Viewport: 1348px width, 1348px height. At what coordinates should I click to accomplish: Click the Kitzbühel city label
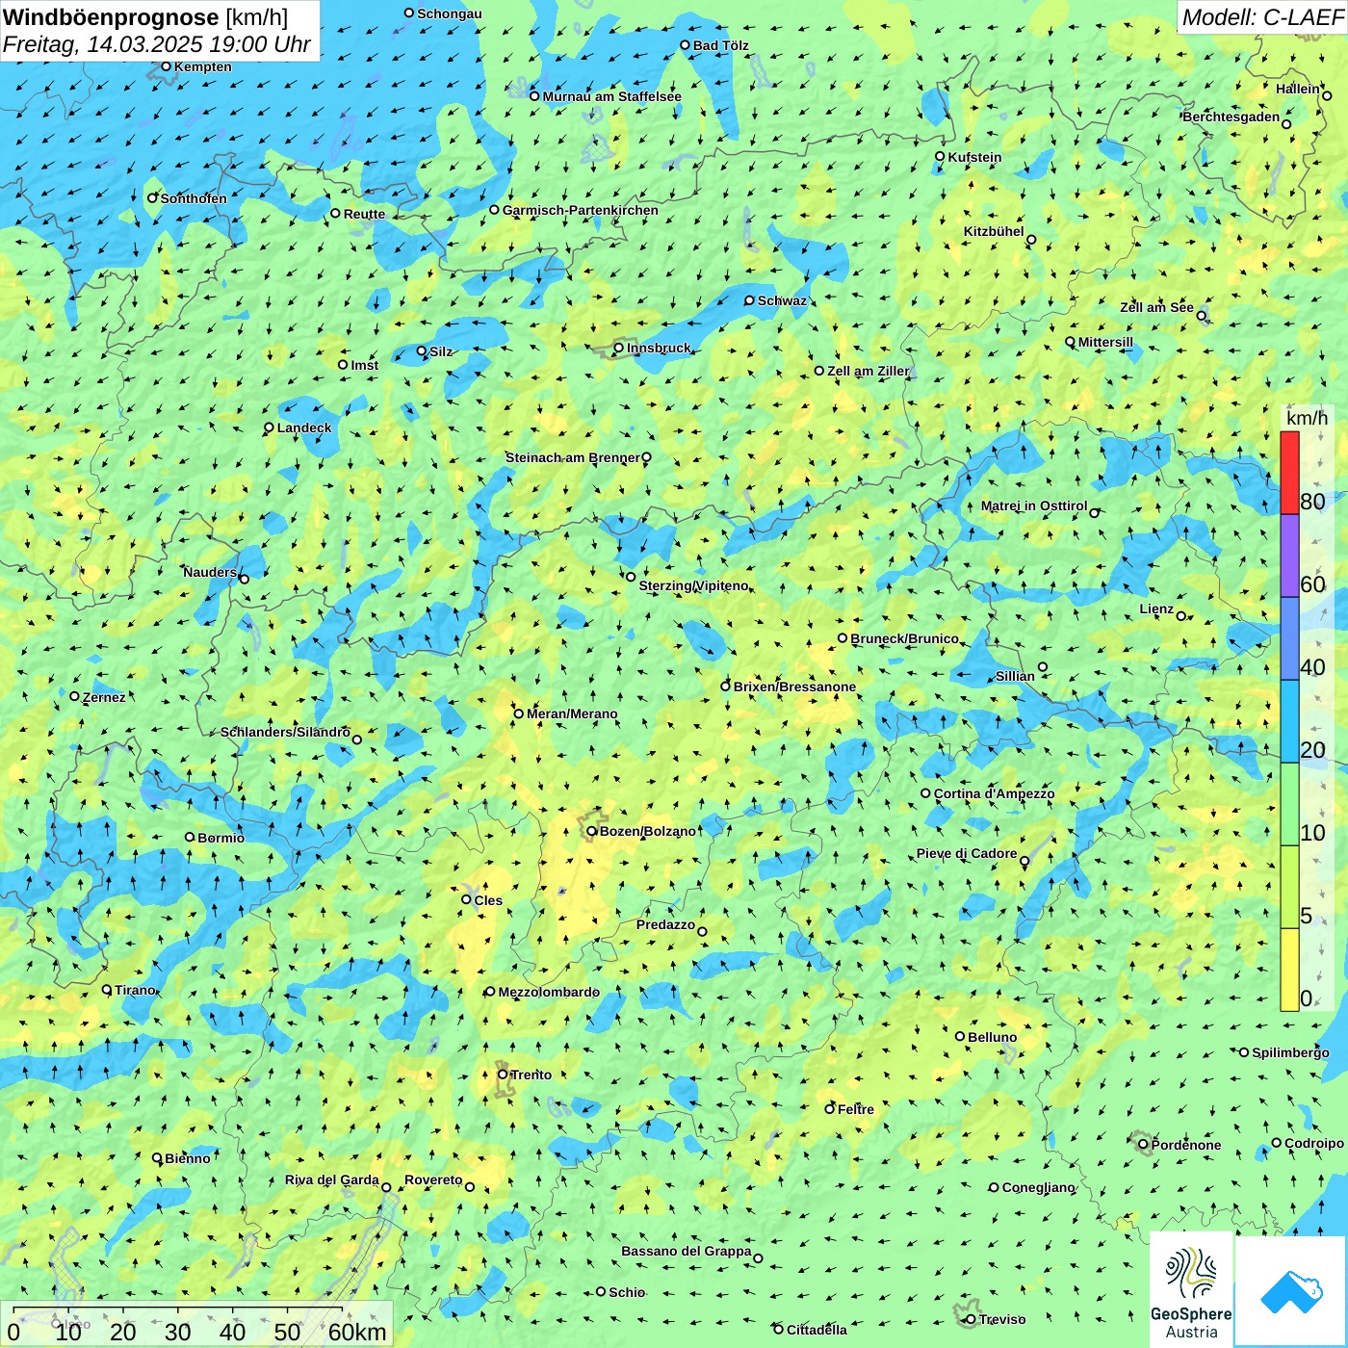tap(994, 231)
